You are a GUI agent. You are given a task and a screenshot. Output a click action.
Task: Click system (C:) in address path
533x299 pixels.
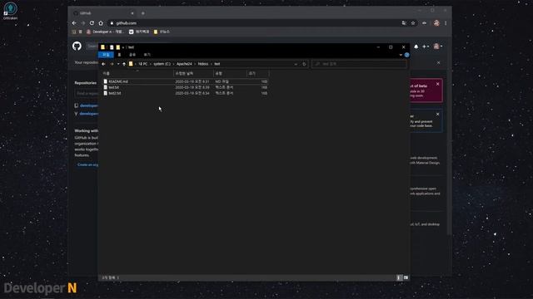click(162, 64)
